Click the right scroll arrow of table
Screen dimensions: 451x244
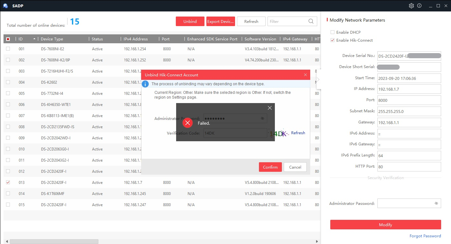point(317,241)
